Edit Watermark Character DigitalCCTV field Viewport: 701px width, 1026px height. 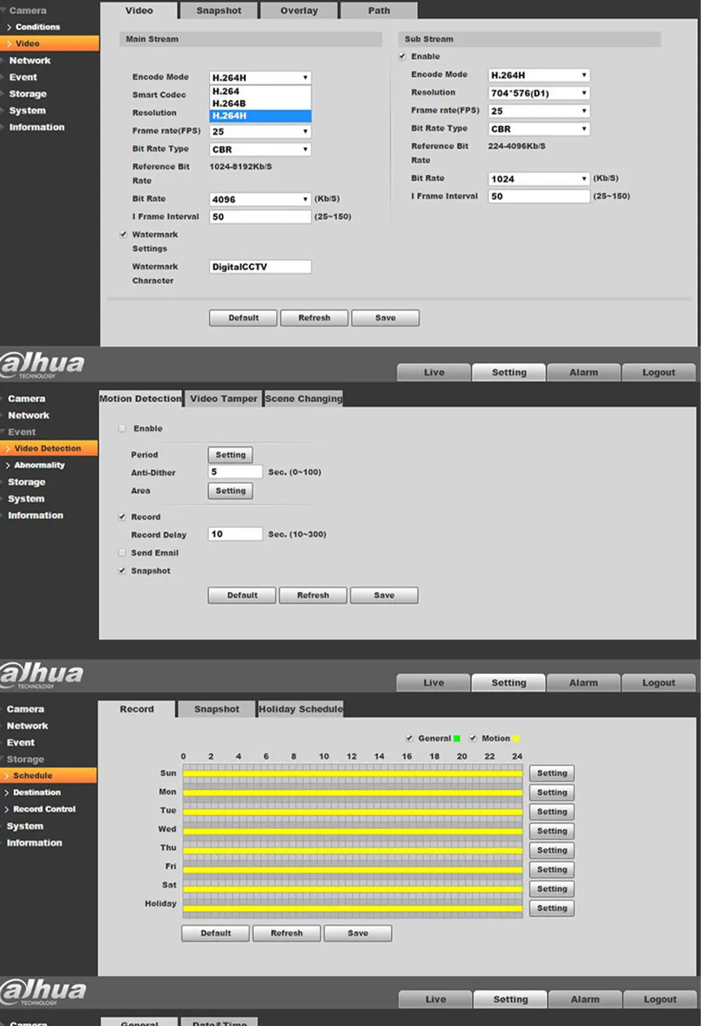pos(260,266)
